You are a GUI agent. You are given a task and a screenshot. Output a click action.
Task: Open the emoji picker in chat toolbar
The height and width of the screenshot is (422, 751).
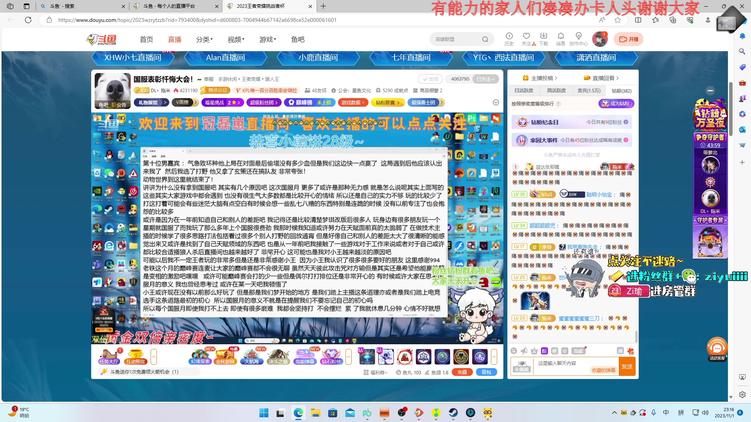pos(514,351)
